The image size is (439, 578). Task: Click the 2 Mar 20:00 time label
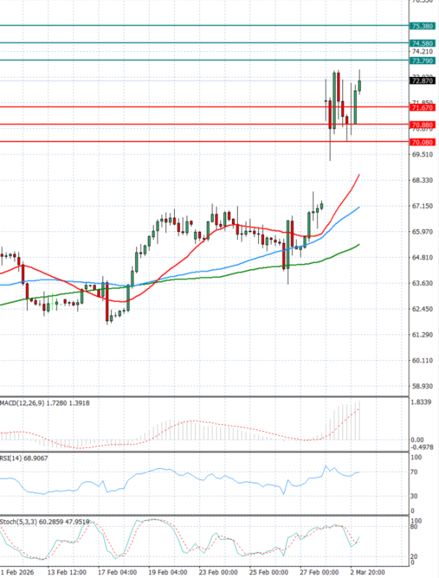pyautogui.click(x=369, y=571)
